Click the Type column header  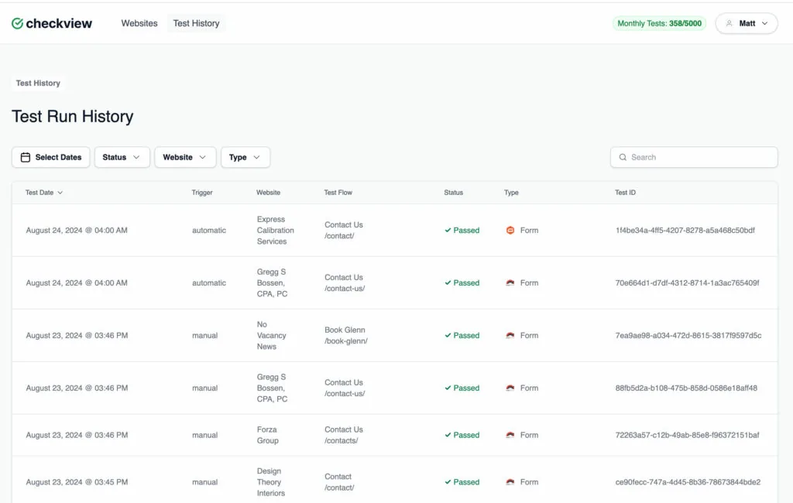pos(511,193)
